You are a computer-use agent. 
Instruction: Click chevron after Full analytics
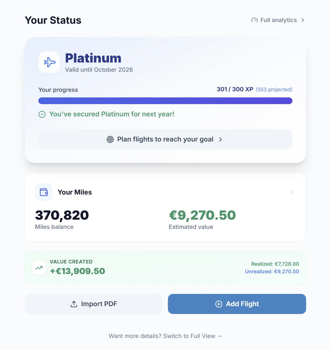pos(303,20)
